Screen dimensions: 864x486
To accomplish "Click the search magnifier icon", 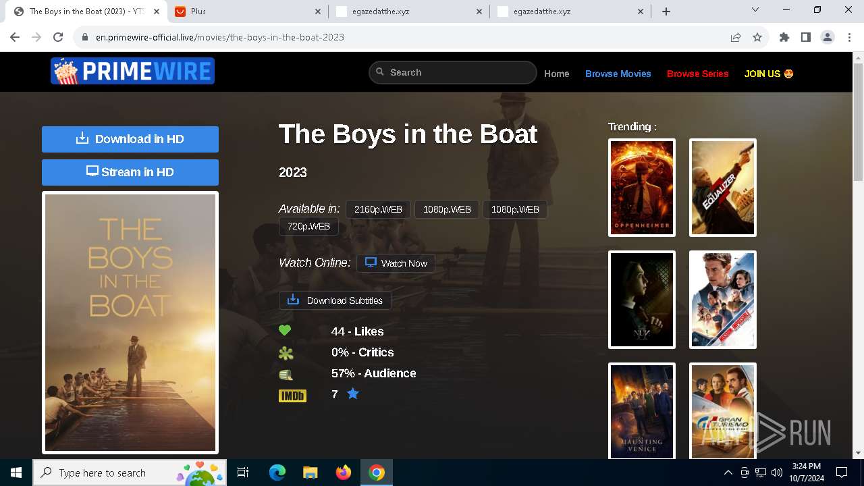I will 380,72.
